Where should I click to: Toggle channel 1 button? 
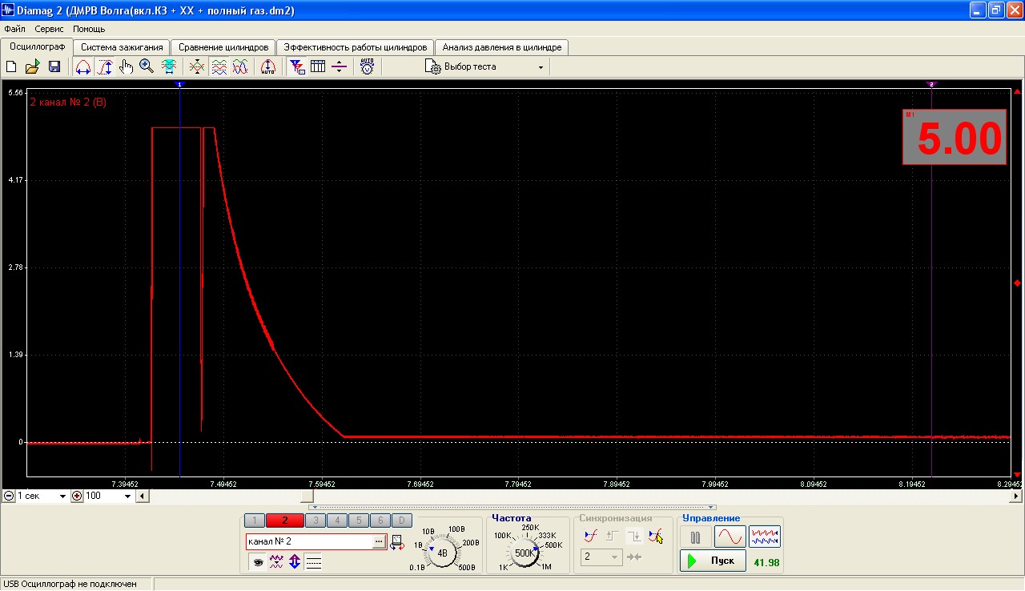click(x=253, y=521)
